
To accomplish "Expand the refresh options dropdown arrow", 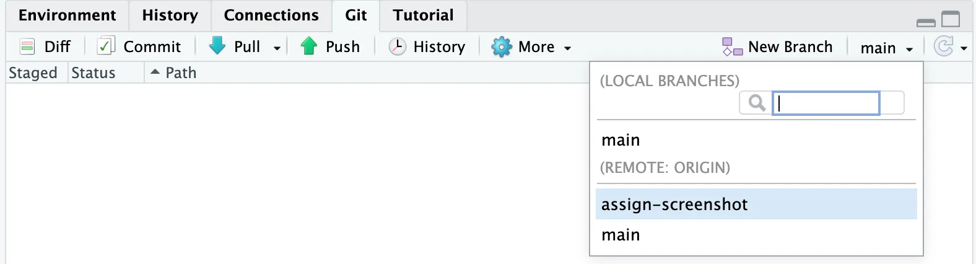I will [964, 48].
